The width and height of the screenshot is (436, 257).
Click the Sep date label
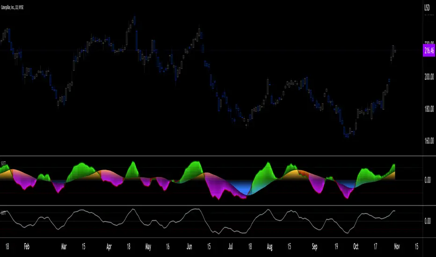click(314, 247)
